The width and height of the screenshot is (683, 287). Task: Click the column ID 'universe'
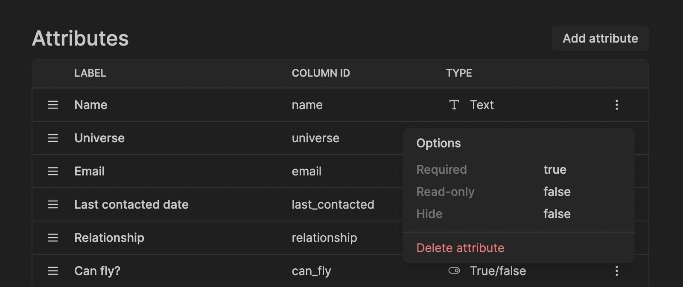coord(315,138)
